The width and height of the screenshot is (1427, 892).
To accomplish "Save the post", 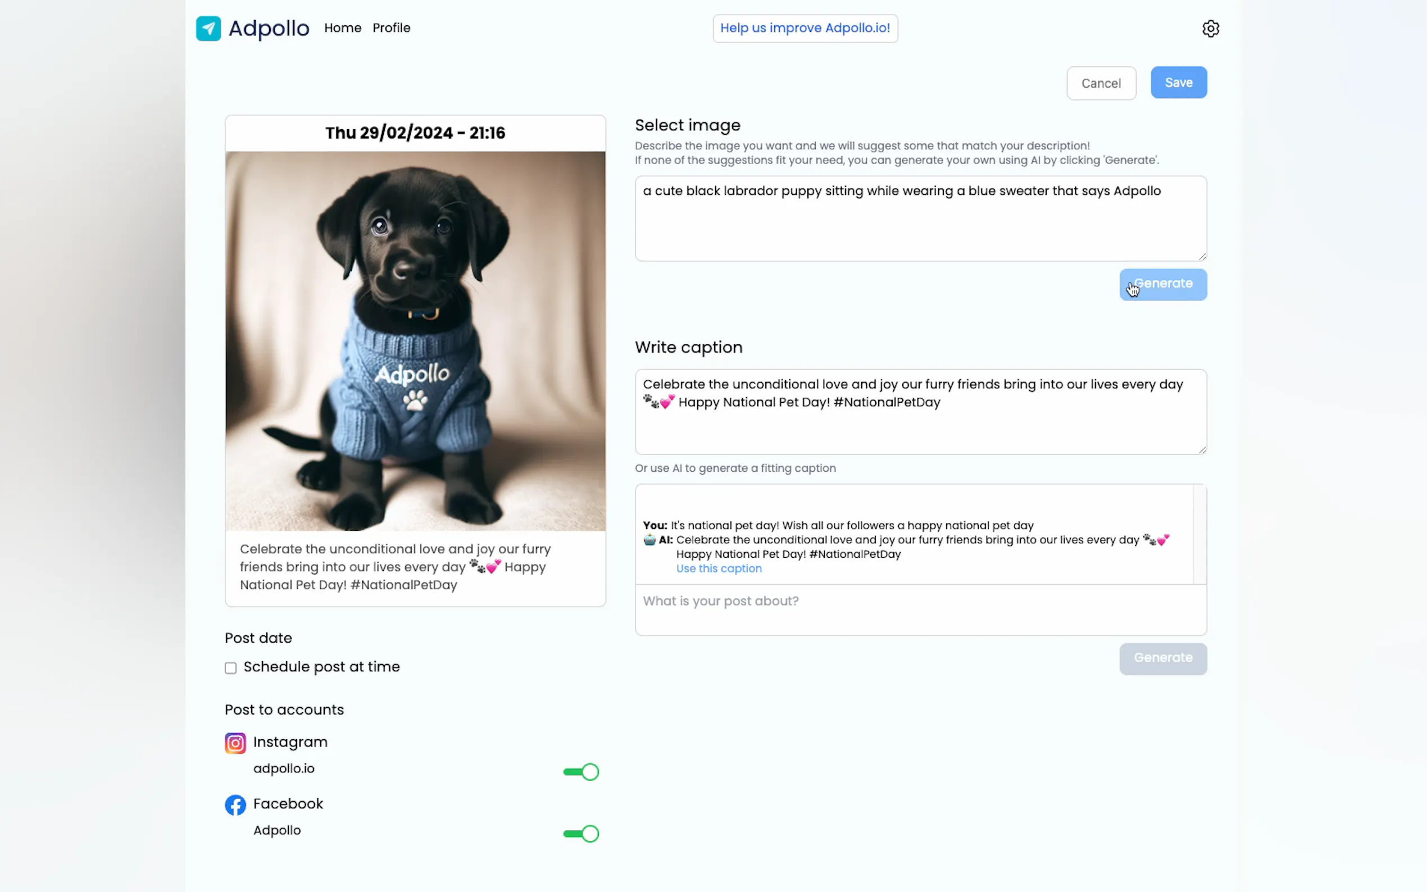I will coord(1178,83).
